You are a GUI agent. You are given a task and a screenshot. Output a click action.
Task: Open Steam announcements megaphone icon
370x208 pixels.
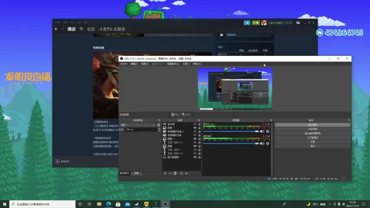click(x=247, y=23)
